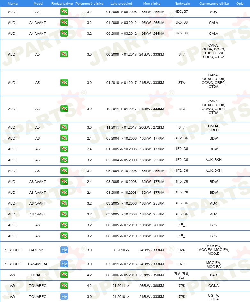Click the petrol icon in the A6 2.4 05.2004 row
The width and height of the screenshot is (250, 302).
pos(64,138)
